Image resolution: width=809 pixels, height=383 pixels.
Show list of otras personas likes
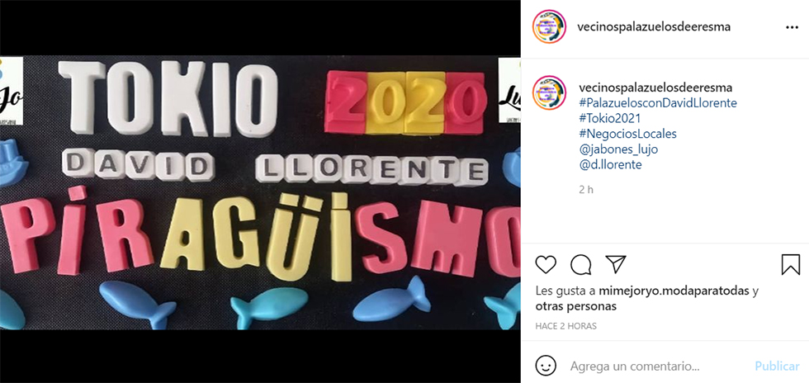[x=576, y=306]
